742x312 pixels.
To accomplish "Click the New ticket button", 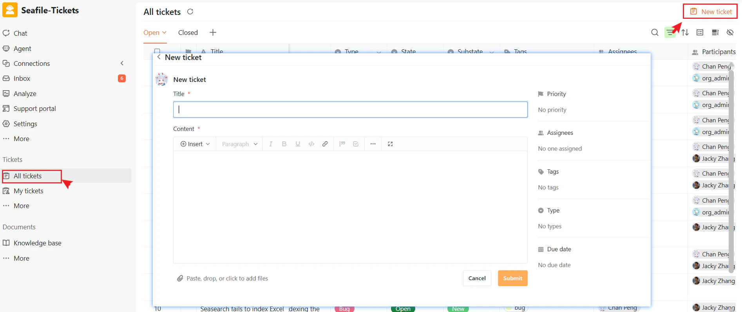I will 711,11.
